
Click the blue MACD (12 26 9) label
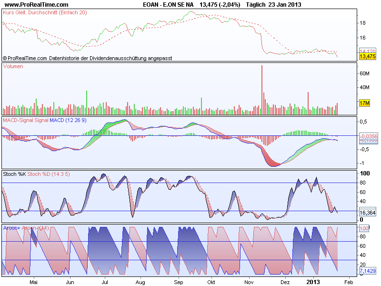point(68,120)
